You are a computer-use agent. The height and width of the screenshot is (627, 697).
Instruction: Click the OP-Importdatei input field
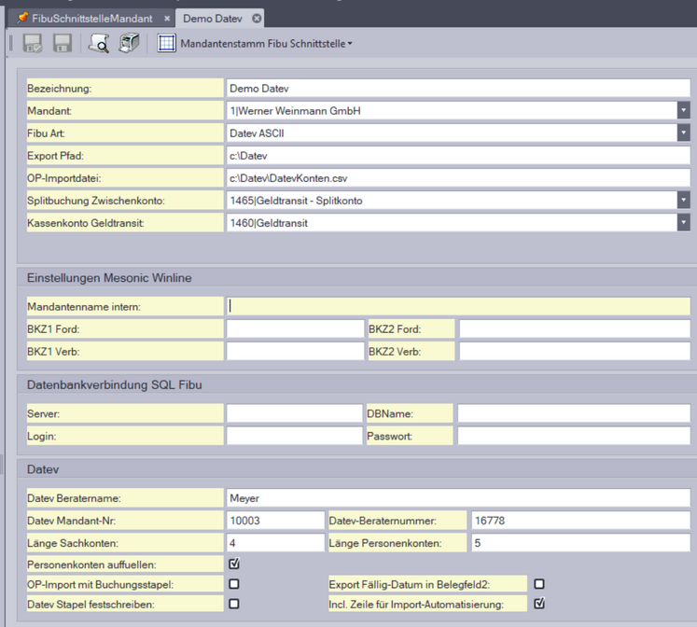point(458,178)
